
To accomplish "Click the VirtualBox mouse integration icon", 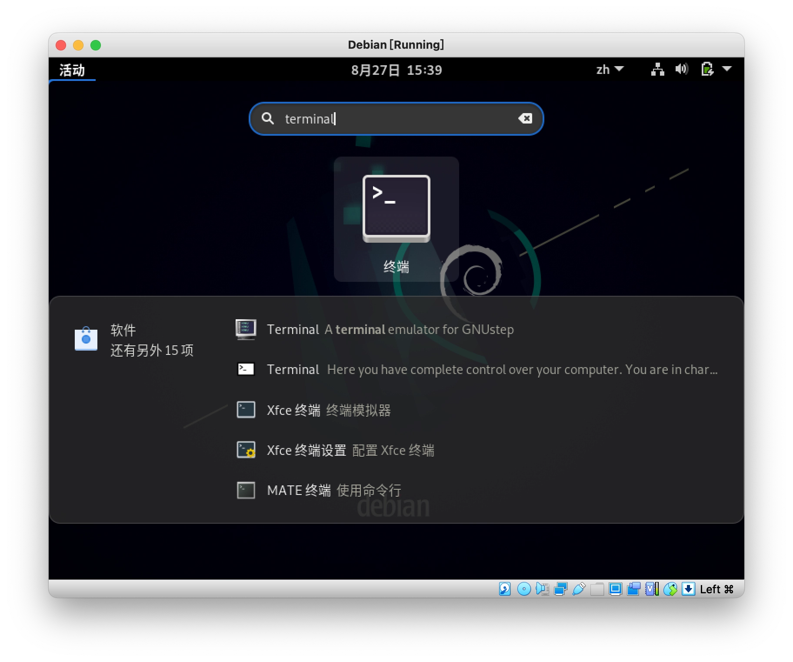I will [670, 589].
